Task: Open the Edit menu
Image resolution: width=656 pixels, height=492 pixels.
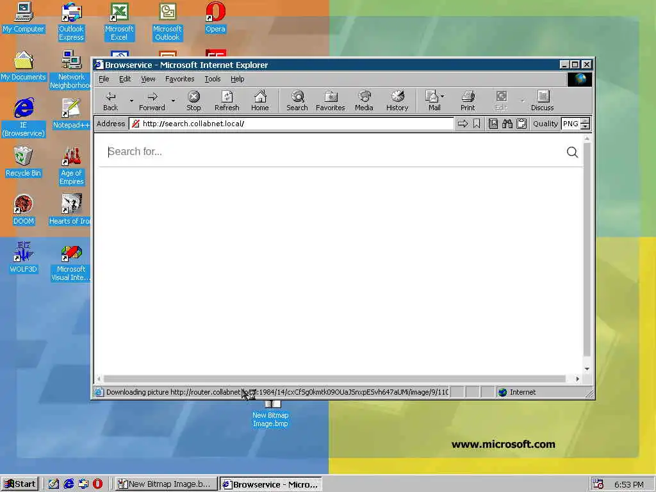Action: 125,79
